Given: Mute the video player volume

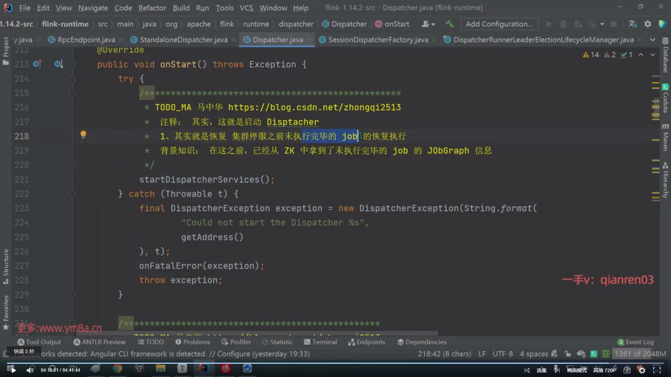Looking at the screenshot, I should pyautogui.click(x=30, y=370).
